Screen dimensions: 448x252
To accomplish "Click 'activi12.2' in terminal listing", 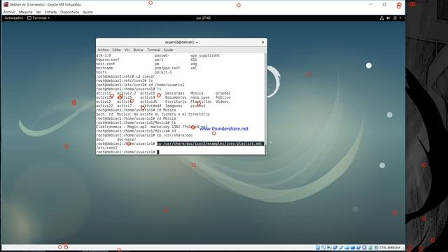I will tap(127, 93).
